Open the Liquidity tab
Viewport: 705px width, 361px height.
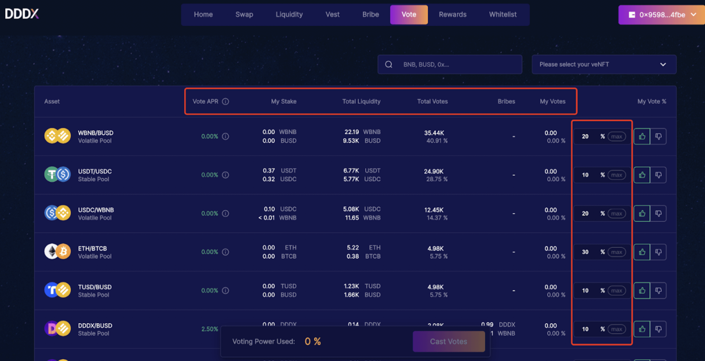point(289,15)
